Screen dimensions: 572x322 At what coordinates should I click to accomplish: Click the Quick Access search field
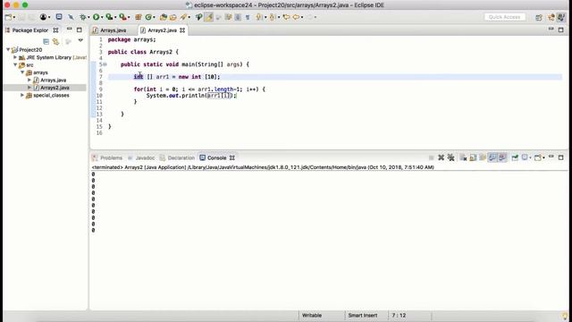pyautogui.click(x=505, y=17)
